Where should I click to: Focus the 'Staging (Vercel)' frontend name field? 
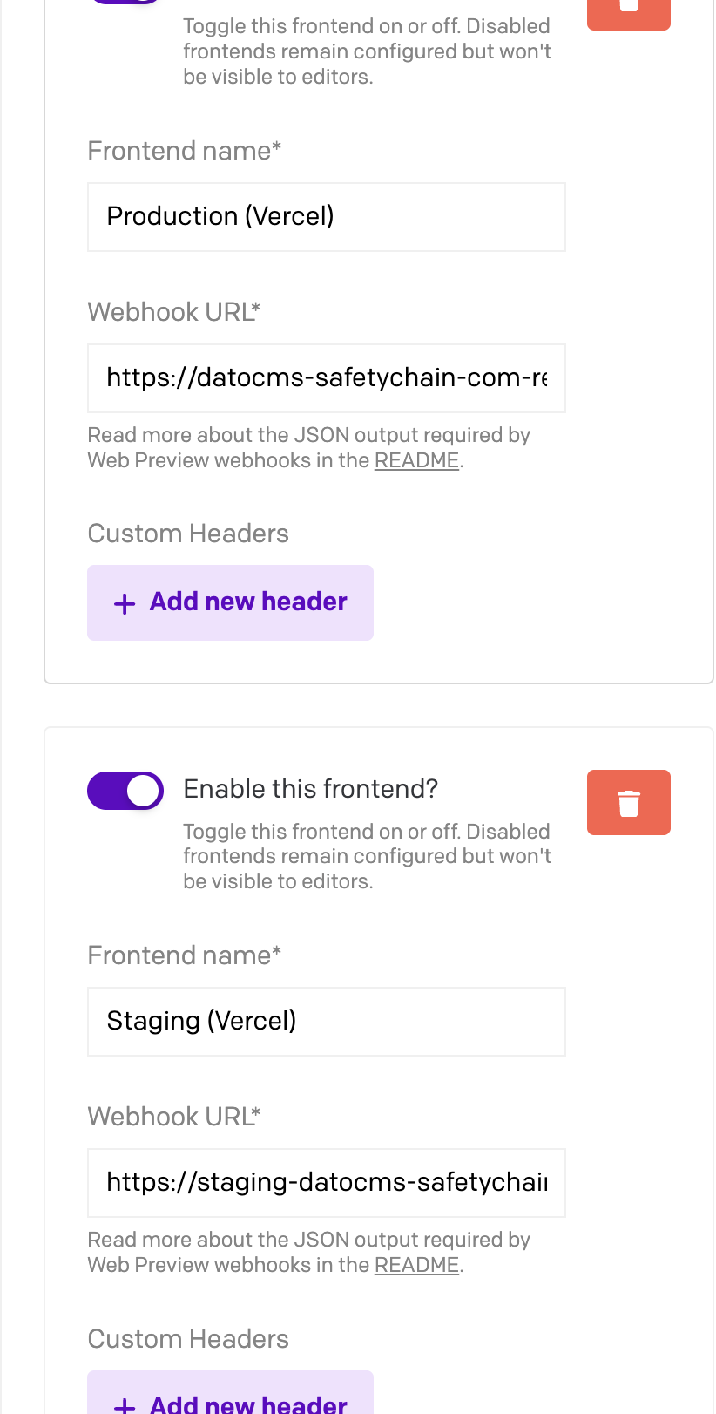(327, 1022)
